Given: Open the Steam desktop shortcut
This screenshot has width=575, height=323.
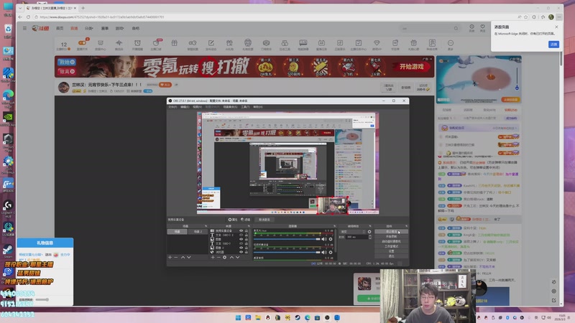Looking at the screenshot, I should pos(8,250).
